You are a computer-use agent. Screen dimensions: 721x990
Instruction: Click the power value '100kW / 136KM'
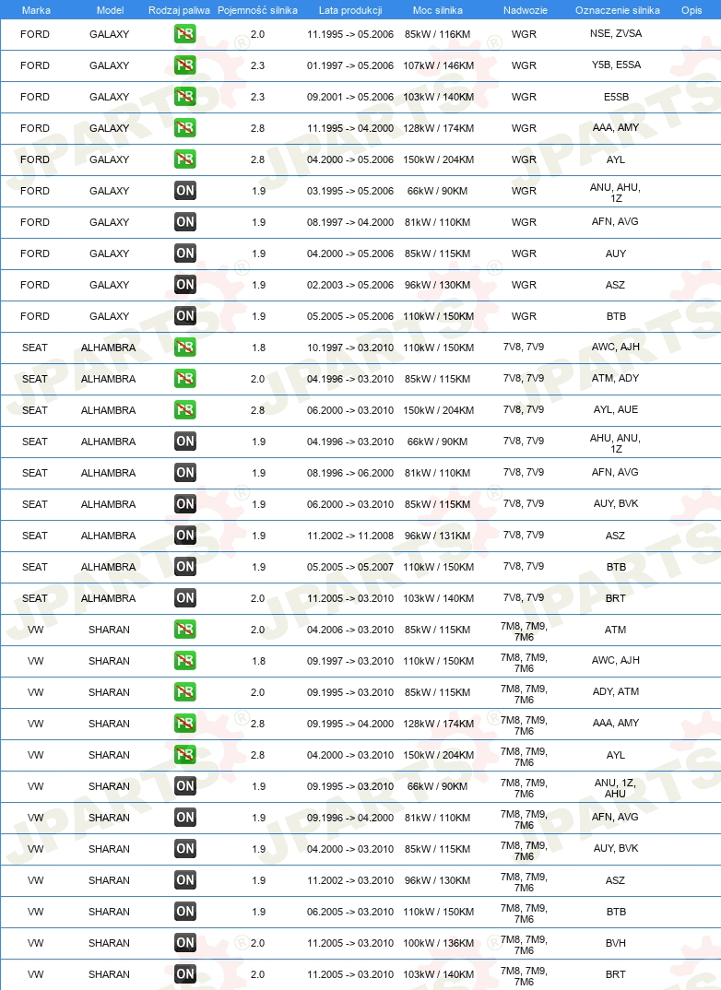point(438,943)
